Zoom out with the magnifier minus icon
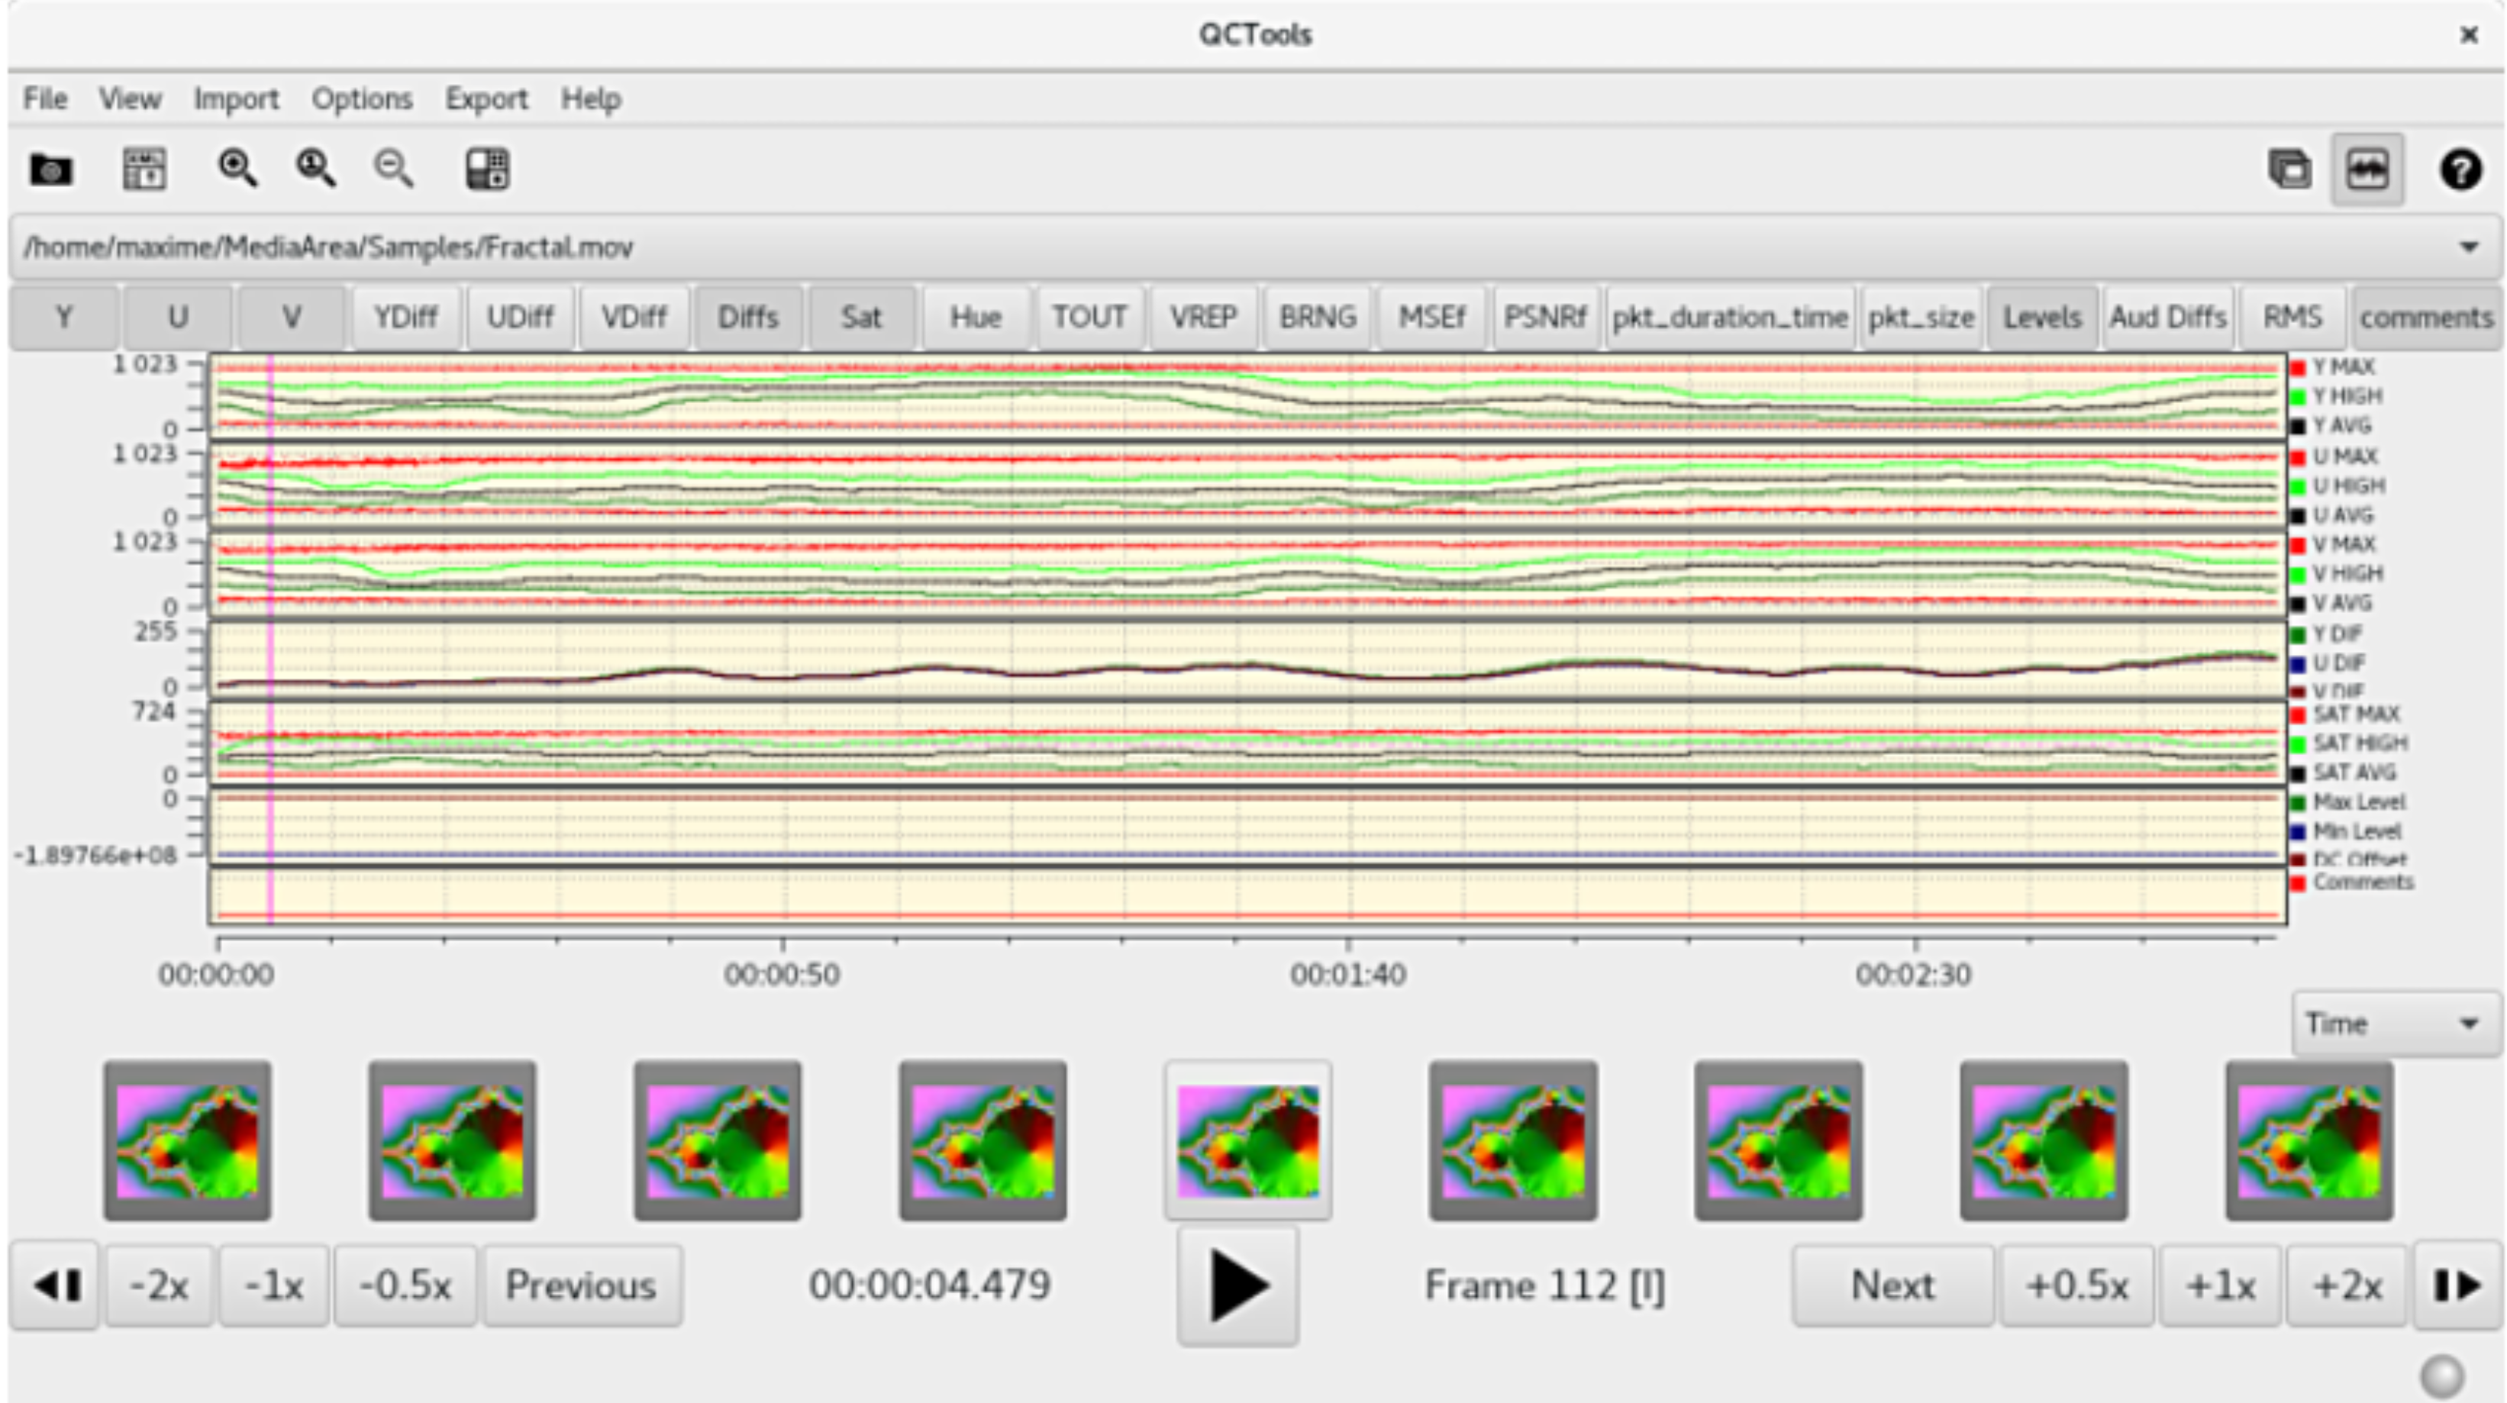This screenshot has width=2507, height=1403. coord(394,169)
